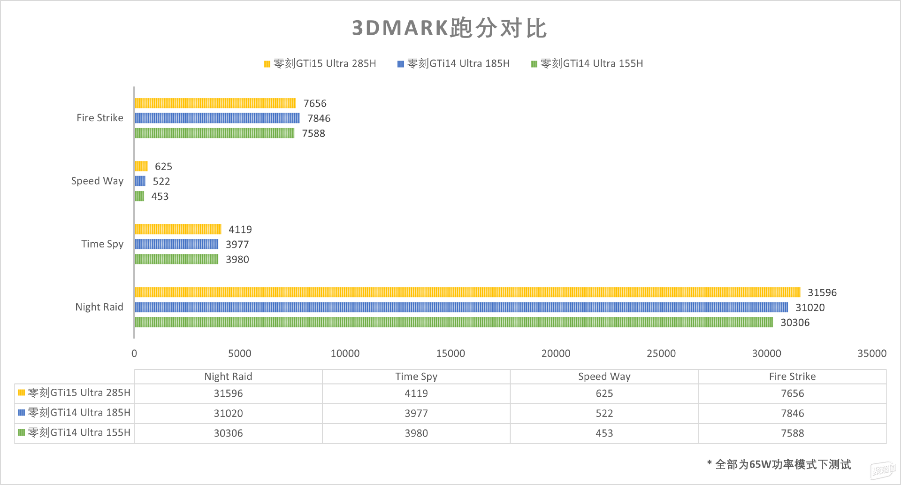The height and width of the screenshot is (485, 901).
Task: Click the yellow legend swatch for GTi15 Ultra 285H
Action: point(267,64)
